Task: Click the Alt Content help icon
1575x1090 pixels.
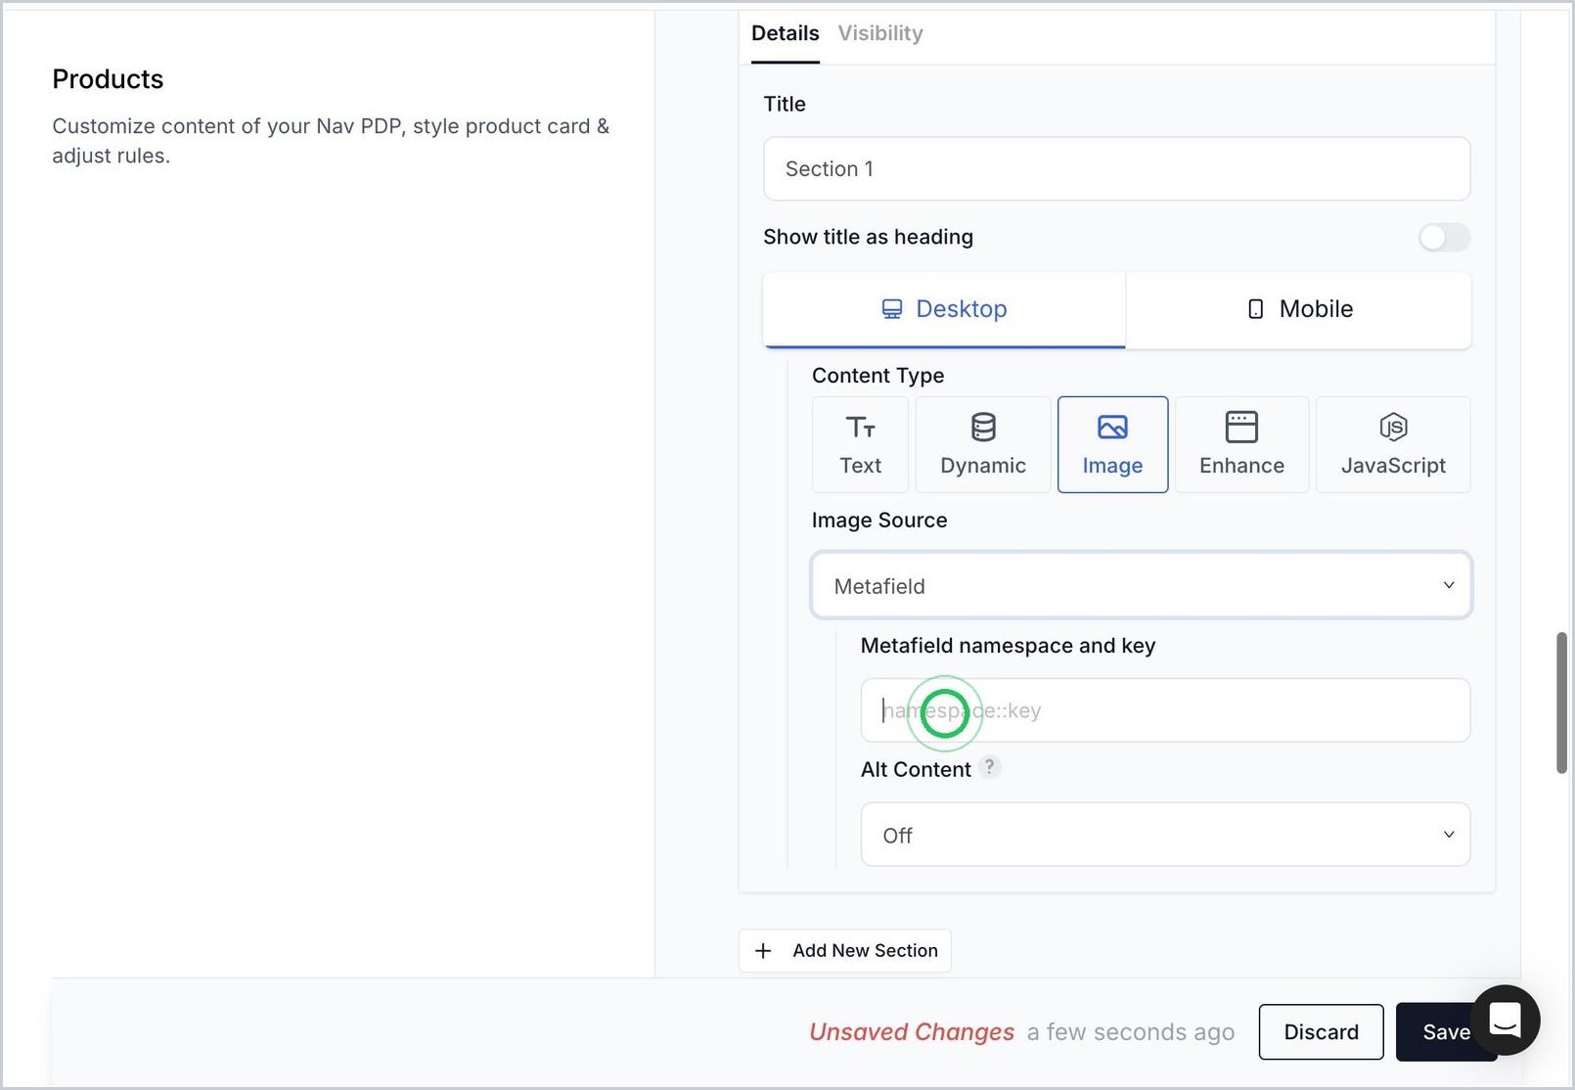Action: click(x=990, y=767)
